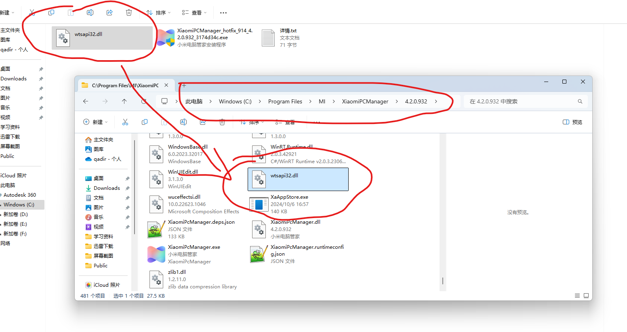Click the zlib1.dll gear file icon
Viewport: 627px width, 332px height.
(156, 279)
